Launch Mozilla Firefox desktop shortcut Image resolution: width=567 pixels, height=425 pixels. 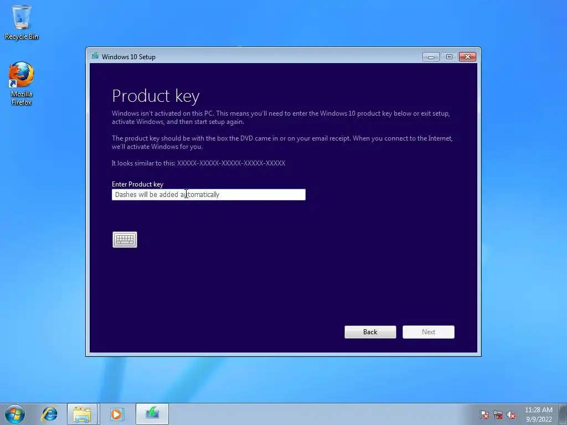[22, 84]
